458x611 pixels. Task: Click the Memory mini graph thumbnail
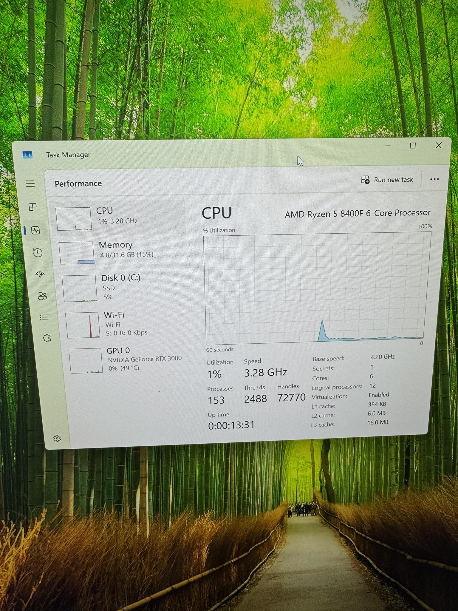coord(77,253)
